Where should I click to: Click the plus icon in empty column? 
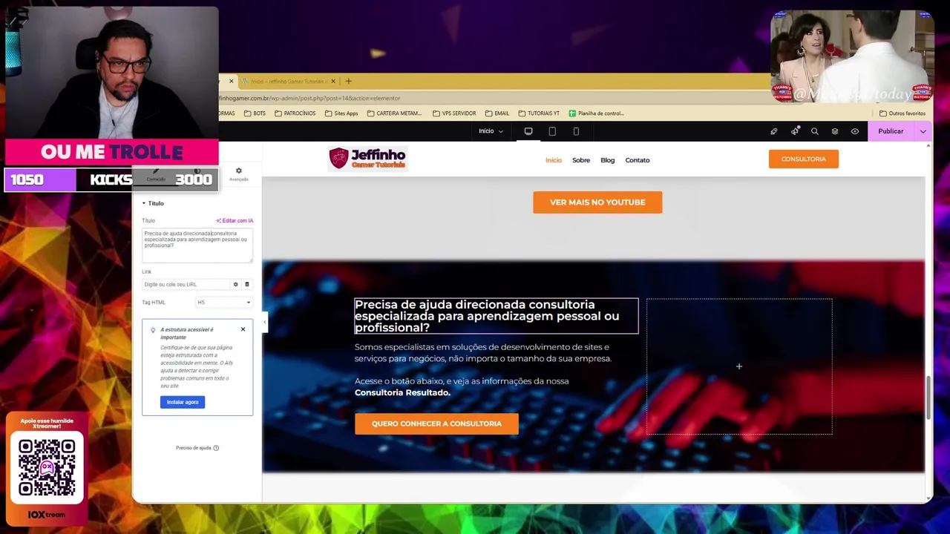[739, 366]
